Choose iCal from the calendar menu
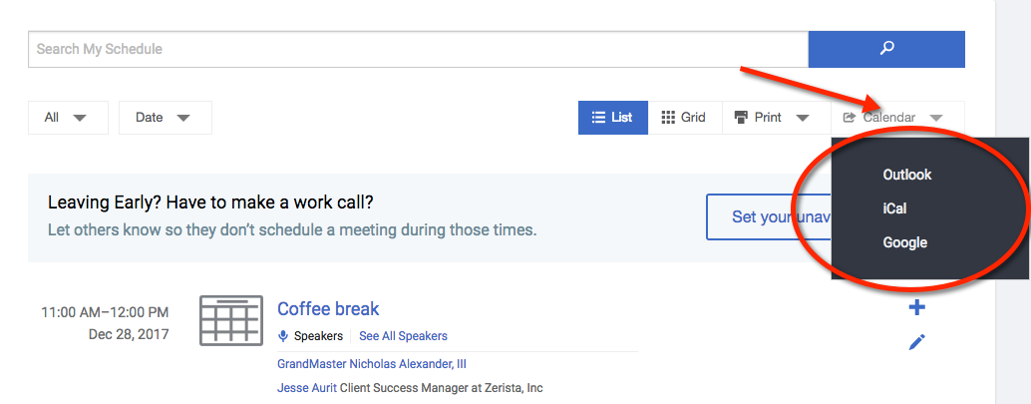 (x=894, y=208)
